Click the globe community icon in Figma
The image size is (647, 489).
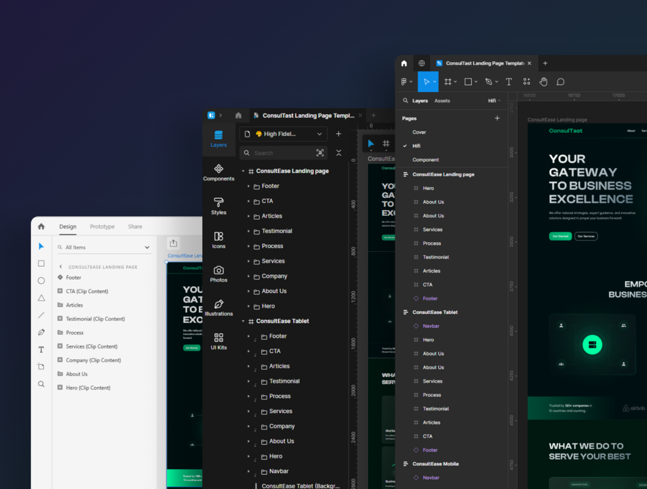click(421, 63)
